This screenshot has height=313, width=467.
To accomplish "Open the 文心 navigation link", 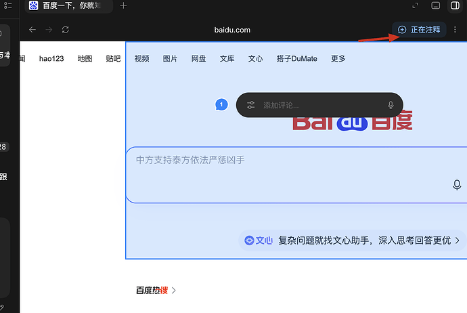I will 256,58.
